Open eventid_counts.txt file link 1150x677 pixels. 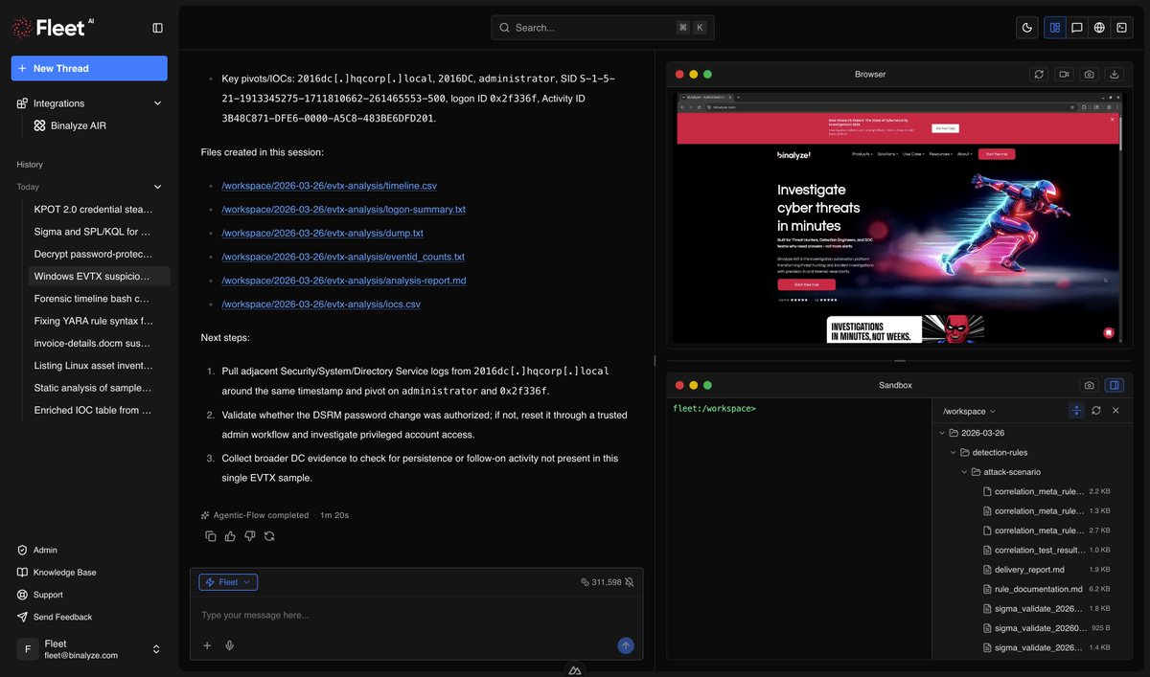pyautogui.click(x=343, y=257)
